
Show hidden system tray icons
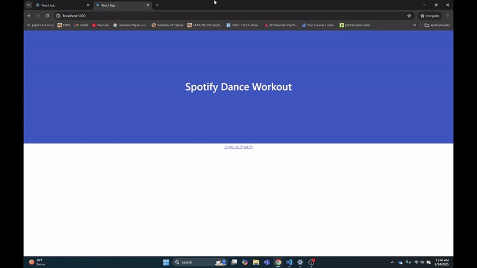pos(392,262)
